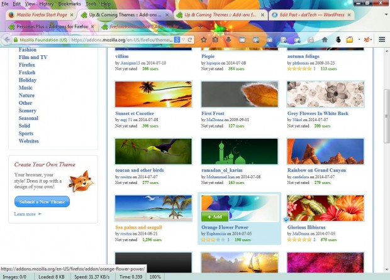
Task: Click the Foxkeh mascot image
Action: pyautogui.click(x=81, y=181)
